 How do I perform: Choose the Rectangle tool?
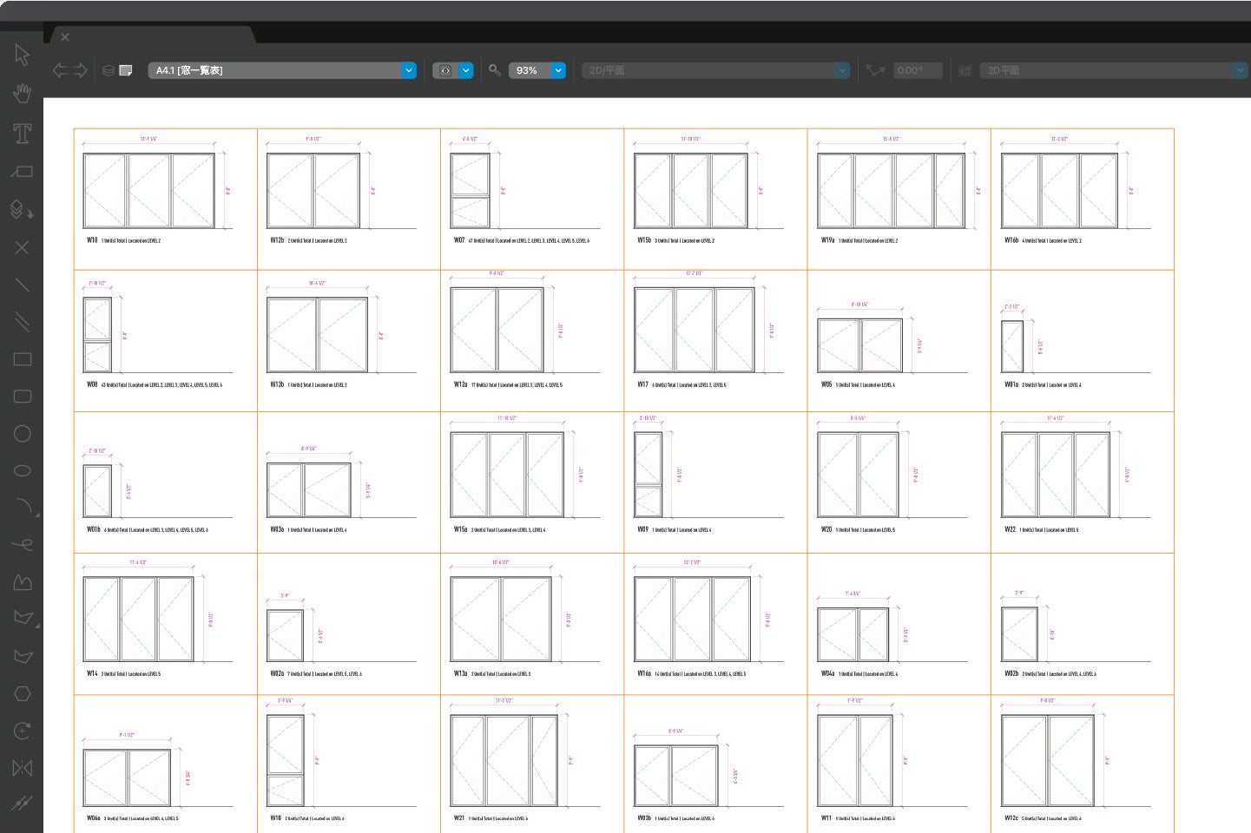(23, 359)
